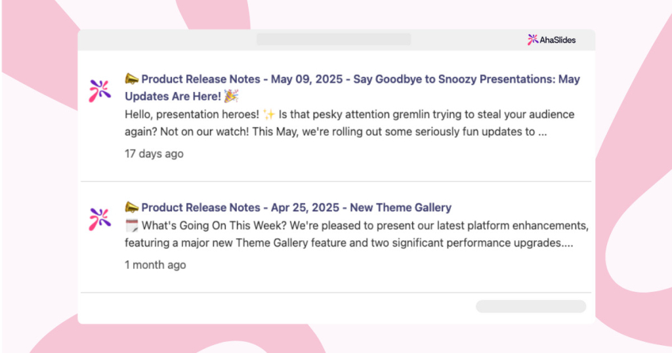
Task: Click the megaphone emoji in the May 09 title
Action: pyautogui.click(x=131, y=79)
